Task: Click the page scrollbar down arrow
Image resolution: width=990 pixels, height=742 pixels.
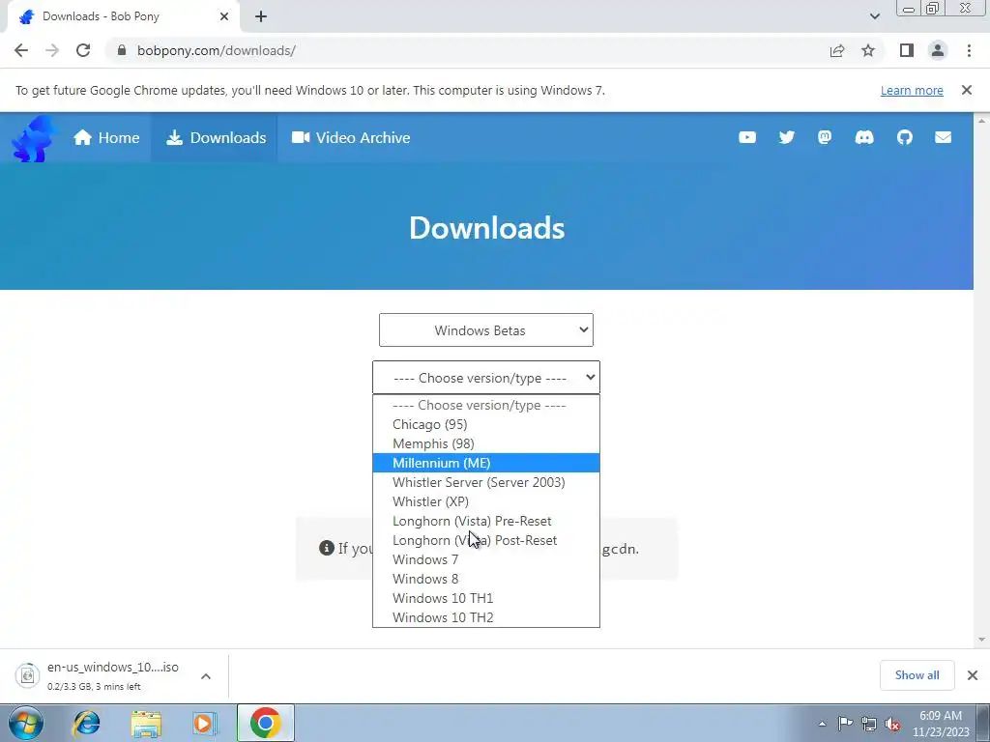Action: point(981,640)
